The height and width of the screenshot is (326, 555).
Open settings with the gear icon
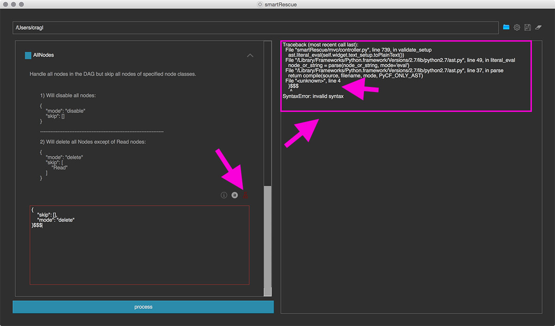point(517,27)
